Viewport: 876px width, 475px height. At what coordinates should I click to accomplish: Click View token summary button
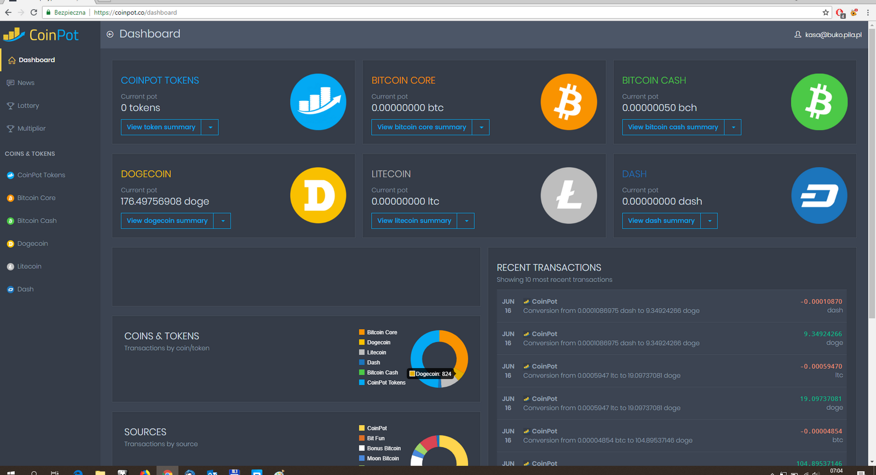(x=161, y=127)
